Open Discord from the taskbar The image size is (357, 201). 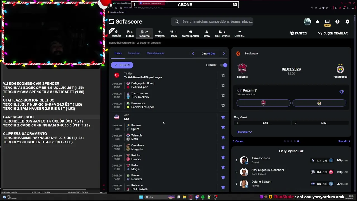coord(197,197)
